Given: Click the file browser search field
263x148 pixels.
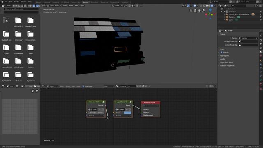Looking at the screenshot, I should pyautogui.click(x=21, y=12).
